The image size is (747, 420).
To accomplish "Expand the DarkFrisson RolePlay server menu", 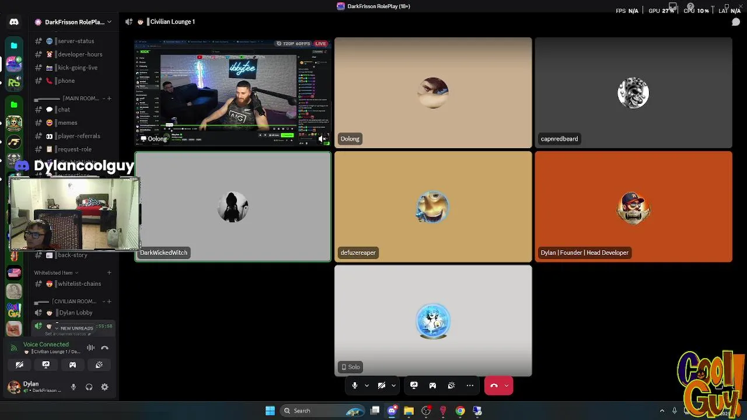I will pyautogui.click(x=74, y=22).
